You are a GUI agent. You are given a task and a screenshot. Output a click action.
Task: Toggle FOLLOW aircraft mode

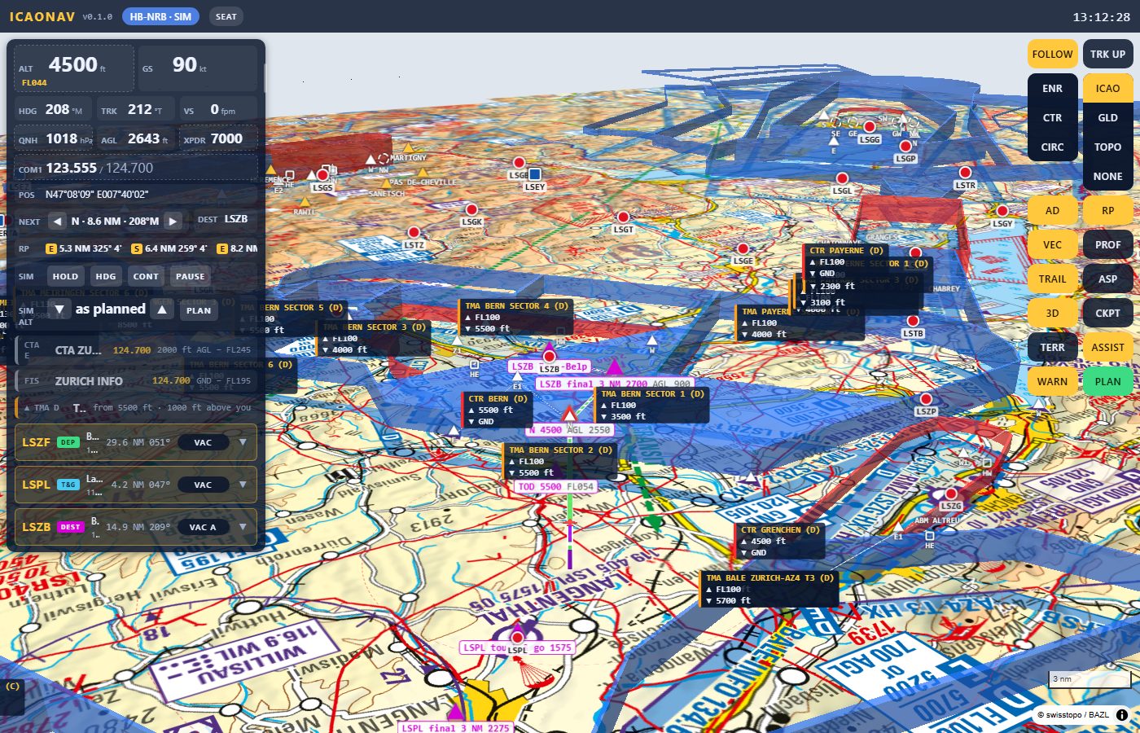(1052, 54)
